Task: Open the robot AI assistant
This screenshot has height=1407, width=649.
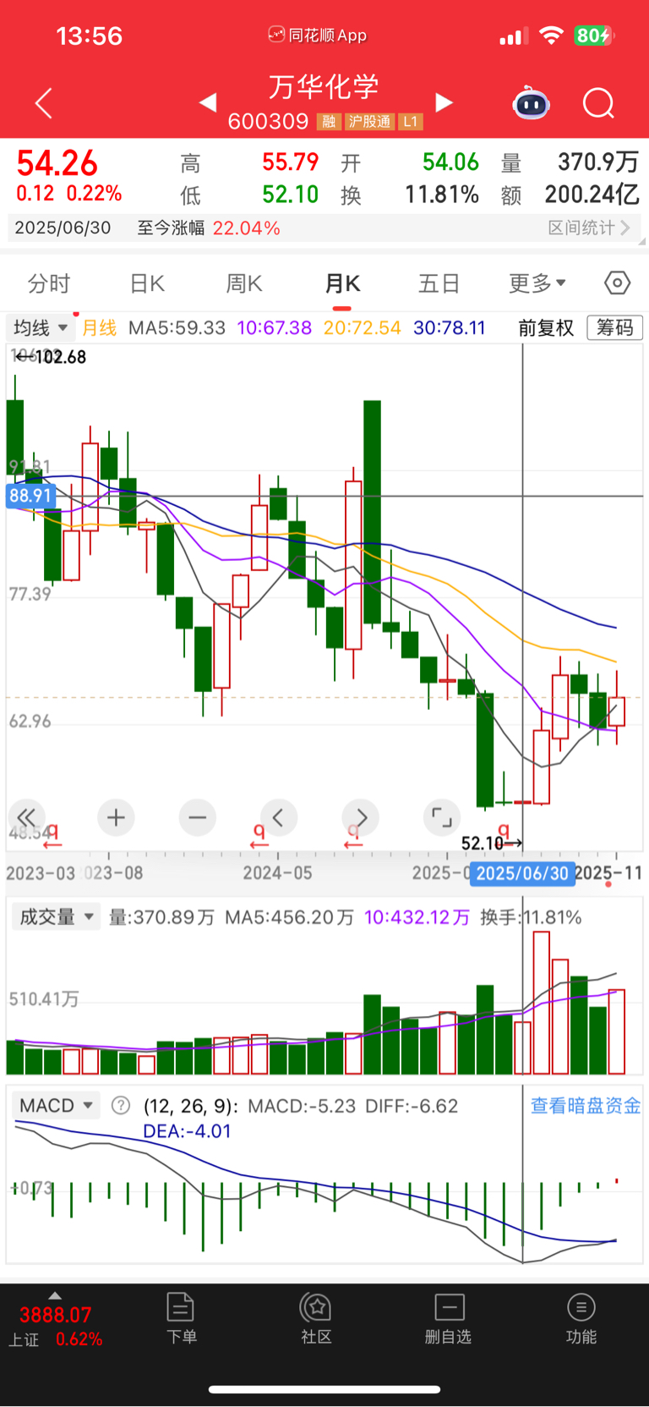Action: [532, 103]
